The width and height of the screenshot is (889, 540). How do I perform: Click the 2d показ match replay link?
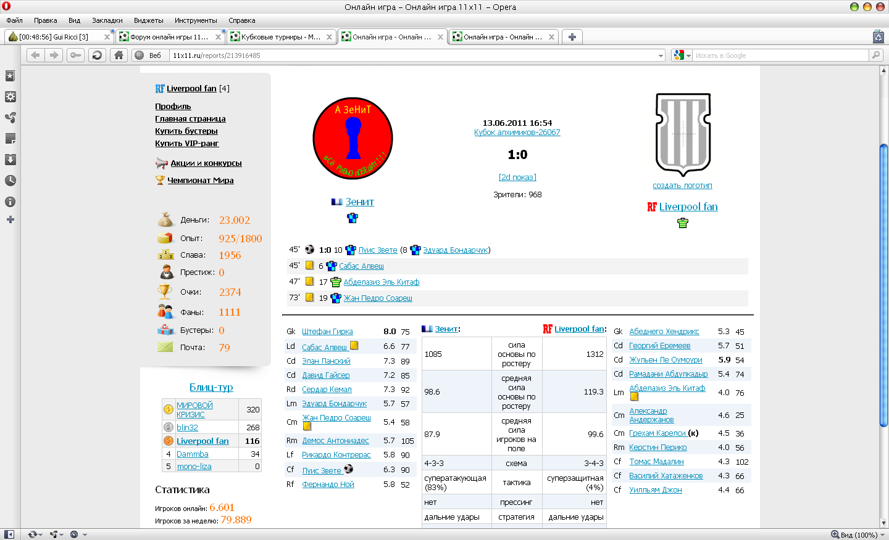coord(517,178)
